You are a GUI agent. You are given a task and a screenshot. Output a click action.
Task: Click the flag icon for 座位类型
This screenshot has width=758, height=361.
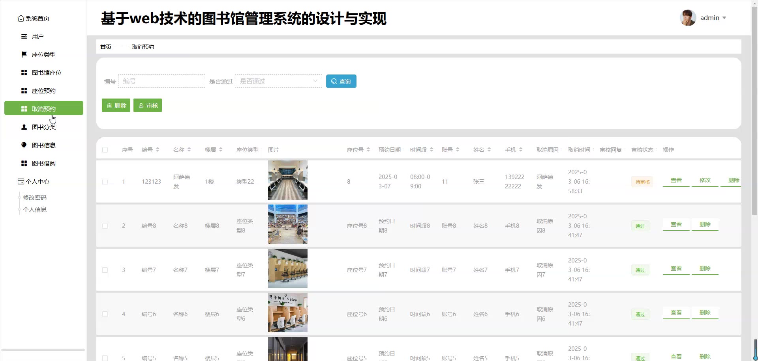pyautogui.click(x=24, y=54)
